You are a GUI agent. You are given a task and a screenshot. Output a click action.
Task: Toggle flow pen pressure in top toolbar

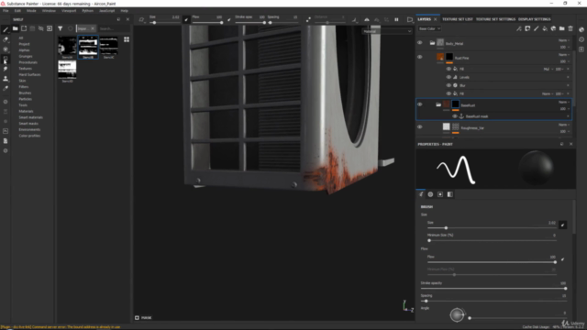[x=229, y=19]
